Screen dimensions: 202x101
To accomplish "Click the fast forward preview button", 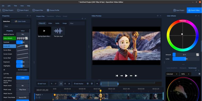I will point(131,76).
